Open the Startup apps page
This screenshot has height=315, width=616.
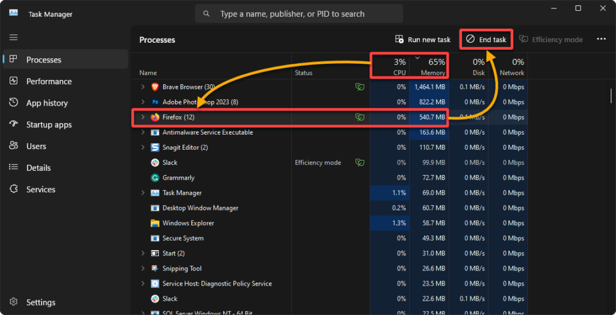click(x=49, y=124)
